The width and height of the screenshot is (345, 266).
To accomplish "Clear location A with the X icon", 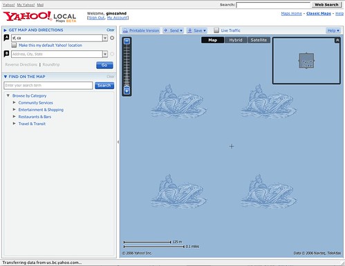I will pyautogui.click(x=112, y=38).
